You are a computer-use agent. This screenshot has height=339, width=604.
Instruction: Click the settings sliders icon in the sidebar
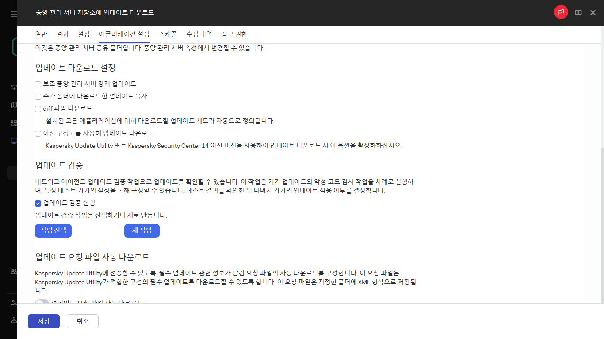[13, 303]
